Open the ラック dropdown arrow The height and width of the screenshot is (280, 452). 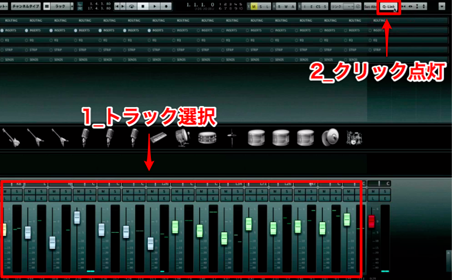tap(72, 6)
